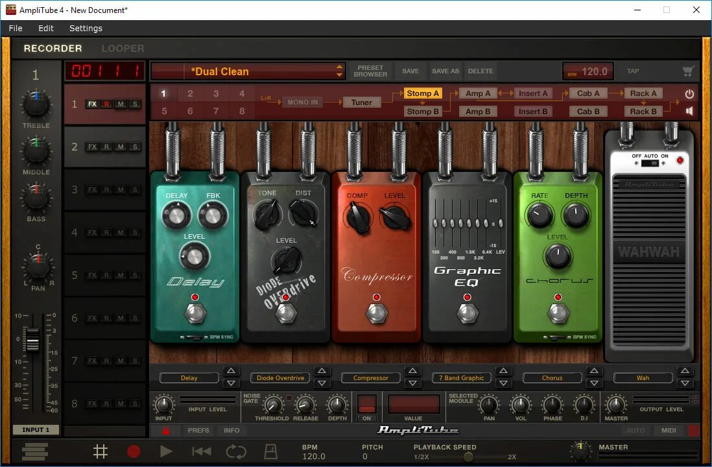Open the preset selector arrows beside Dual Clean
Screen dimensions: 712x467
pos(340,71)
